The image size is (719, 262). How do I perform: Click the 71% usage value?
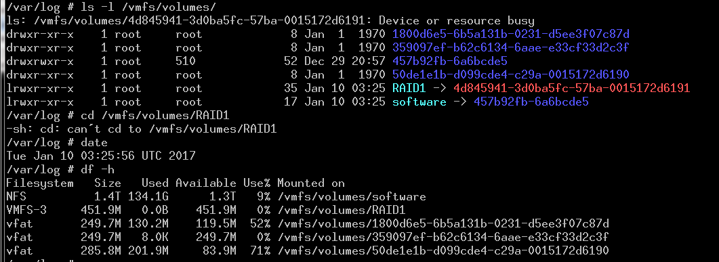[x=260, y=250]
